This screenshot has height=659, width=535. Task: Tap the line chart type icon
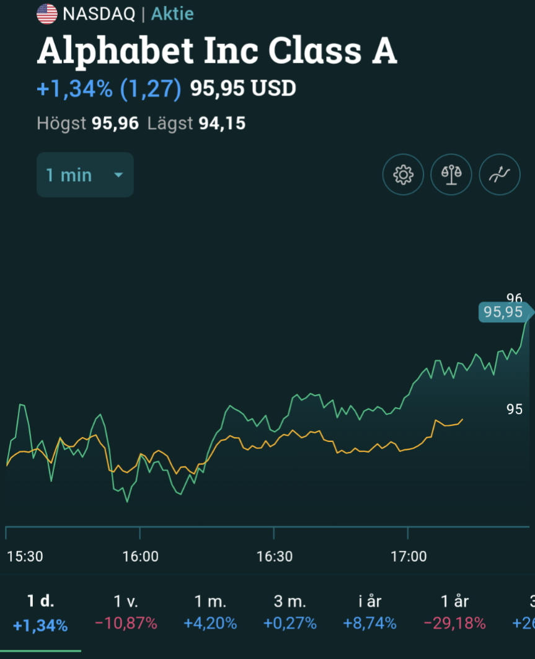point(500,175)
